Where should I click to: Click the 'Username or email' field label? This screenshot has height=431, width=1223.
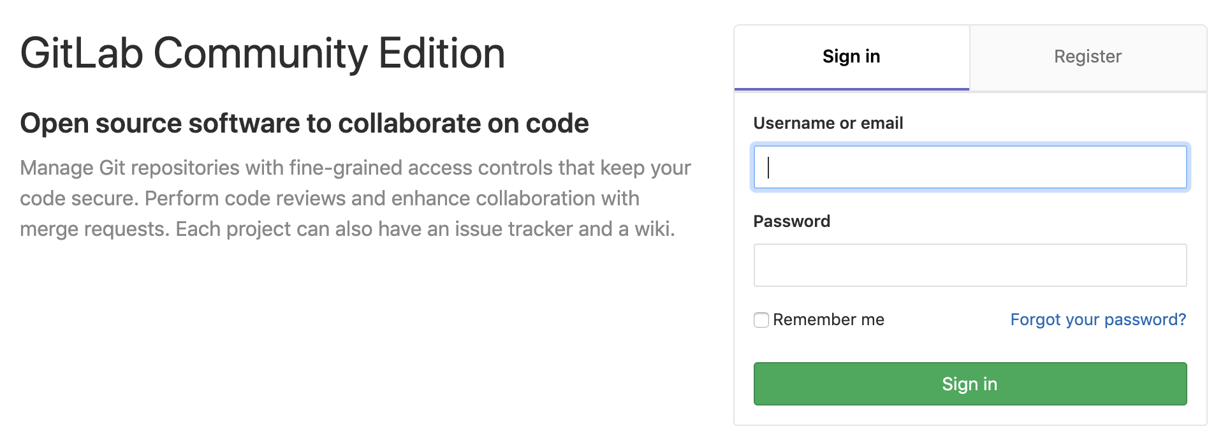[x=828, y=123]
